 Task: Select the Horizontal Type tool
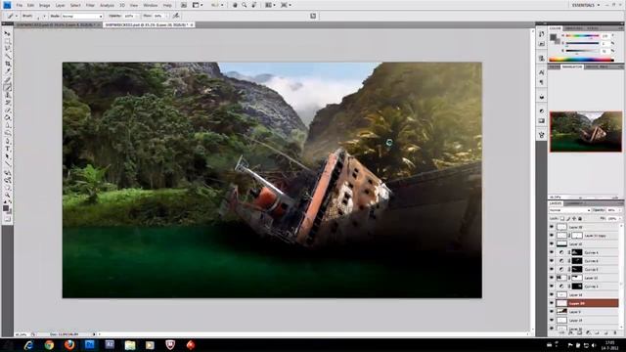[7, 148]
